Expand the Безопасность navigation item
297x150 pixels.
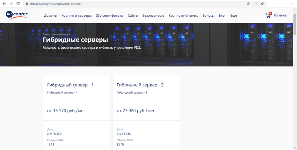153,15
